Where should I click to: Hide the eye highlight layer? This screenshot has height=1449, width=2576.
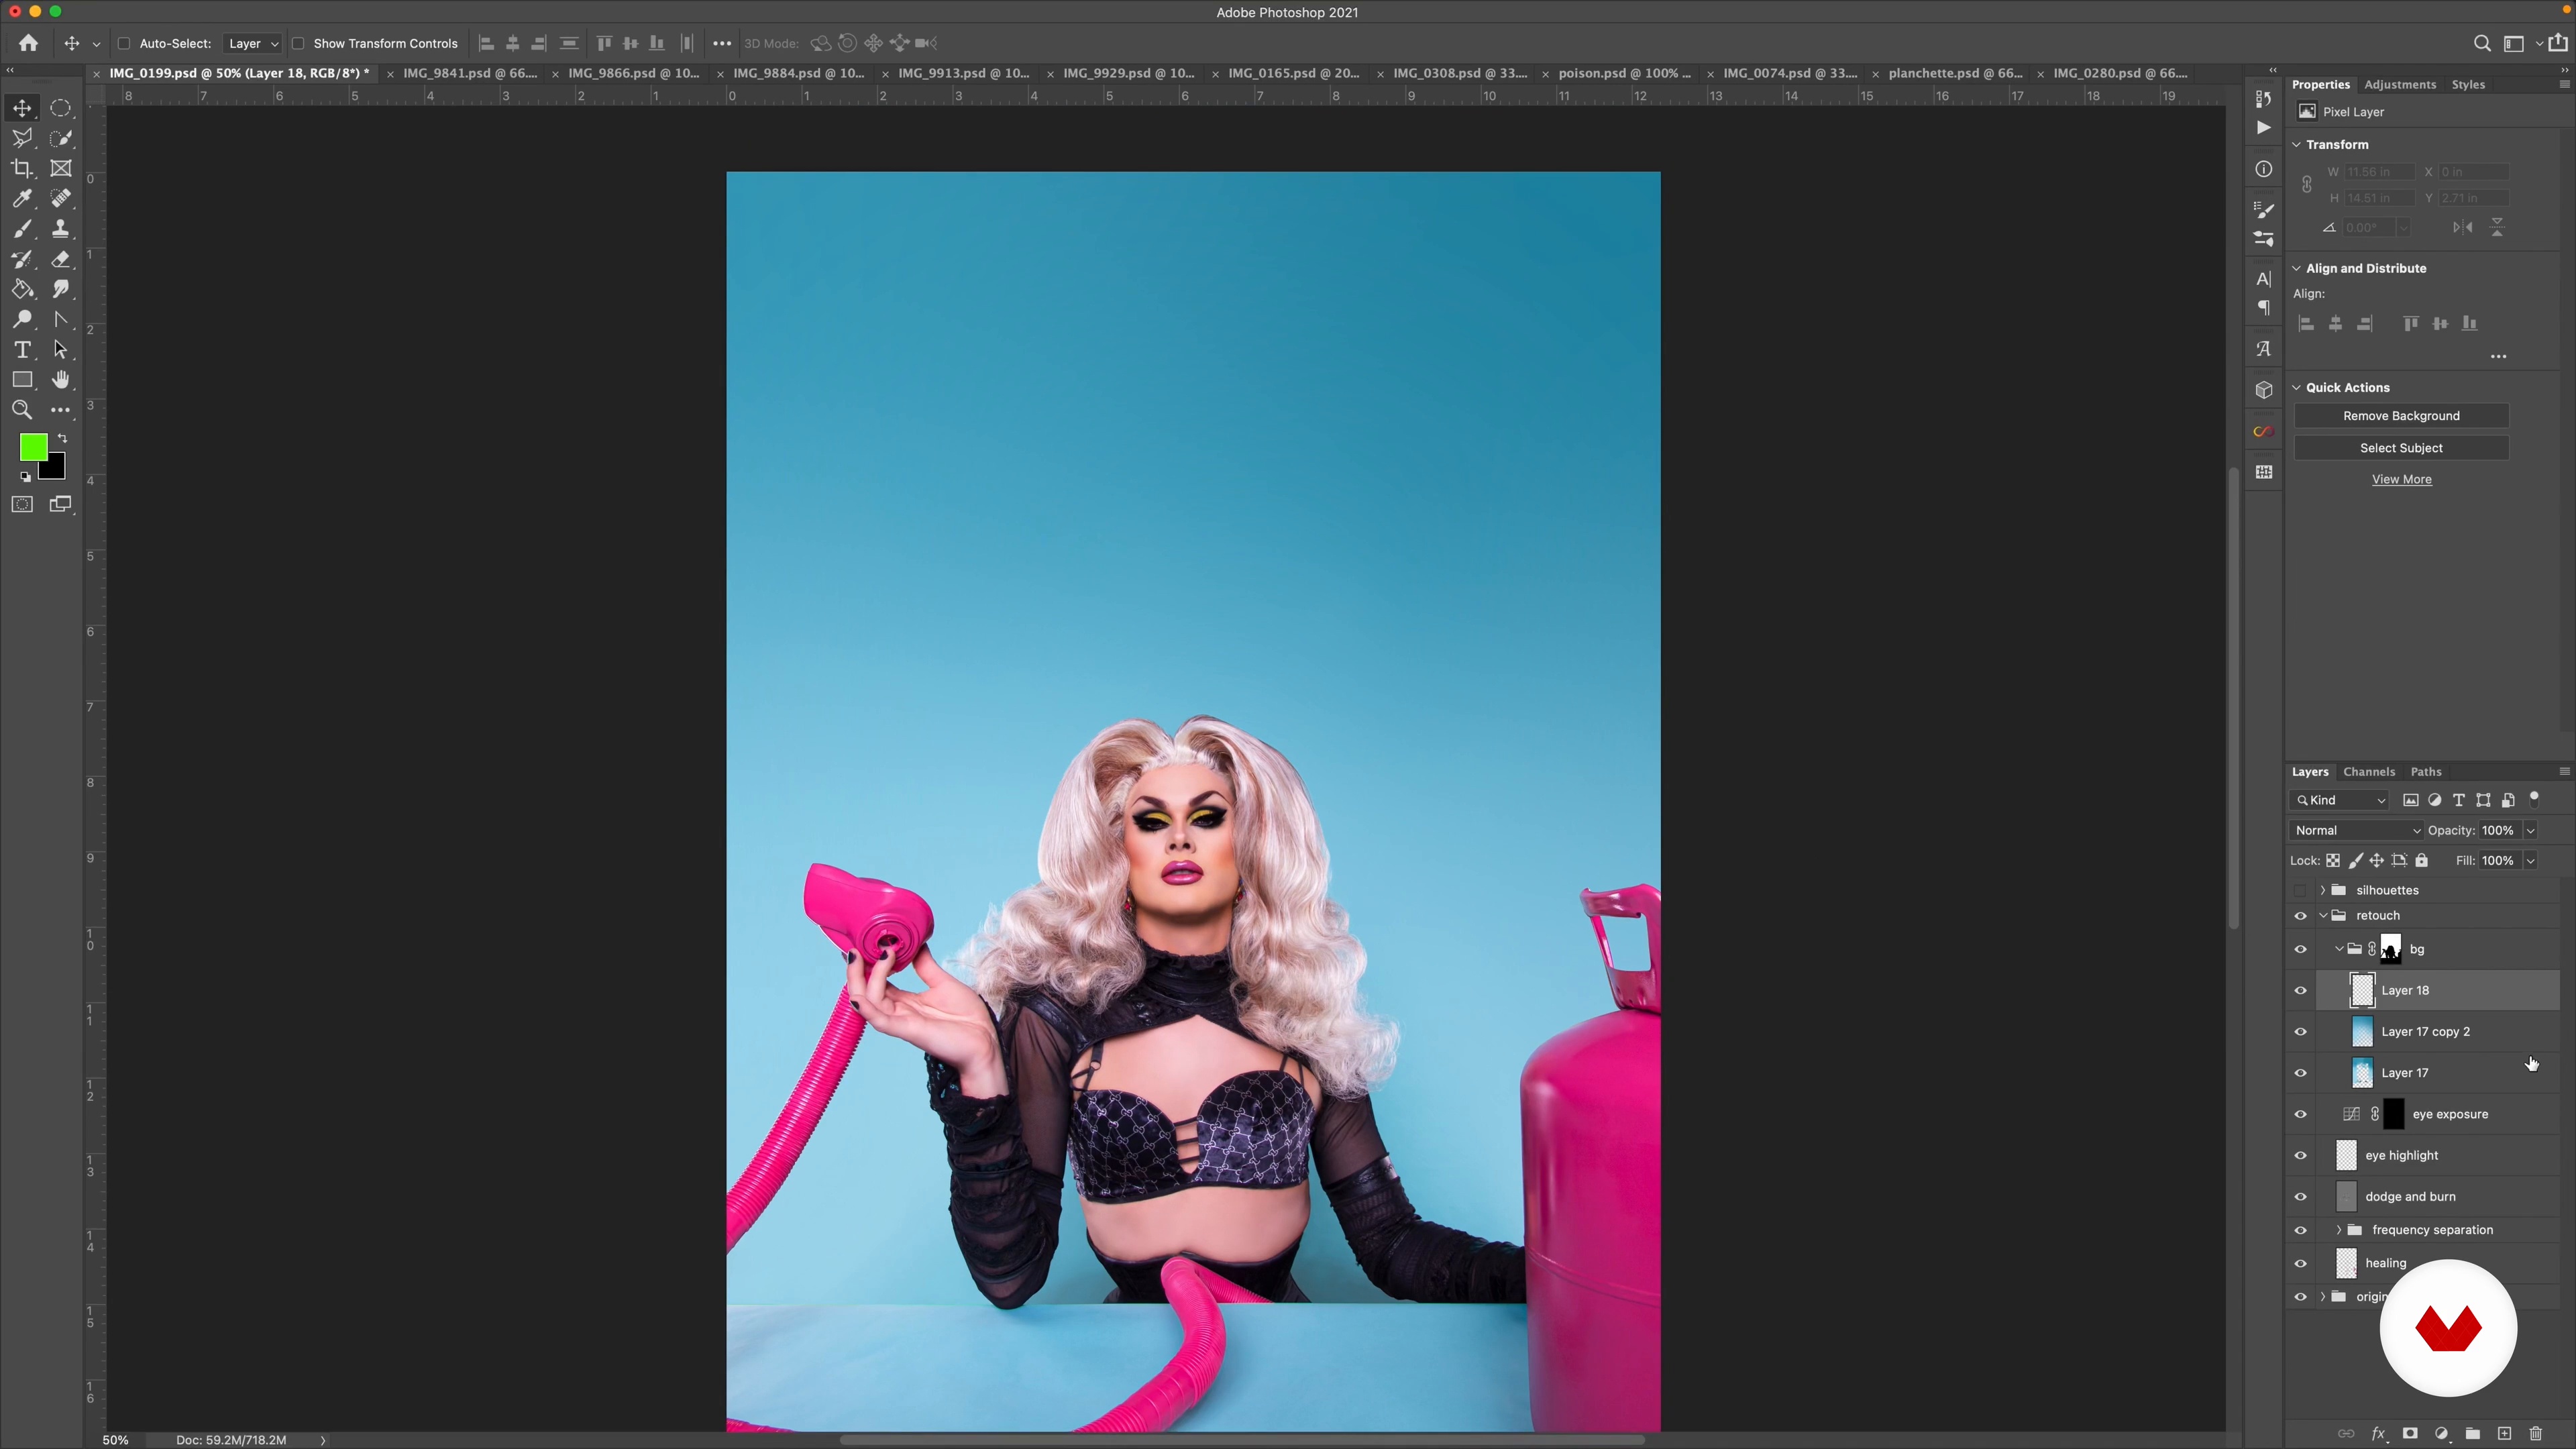[x=2301, y=1156]
